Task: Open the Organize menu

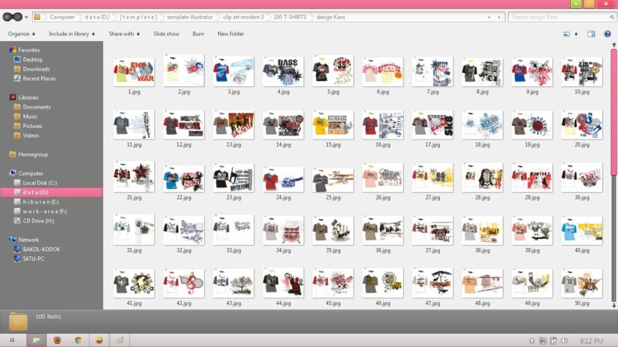Action: point(22,34)
